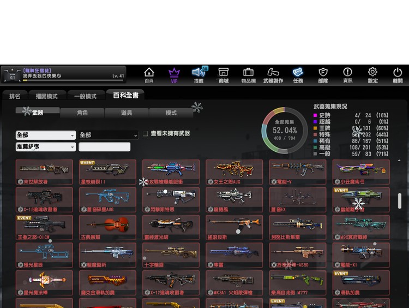Viewport: 409px width, 308px height.
Task: Switch to the 排名 tab
Action: [15, 96]
